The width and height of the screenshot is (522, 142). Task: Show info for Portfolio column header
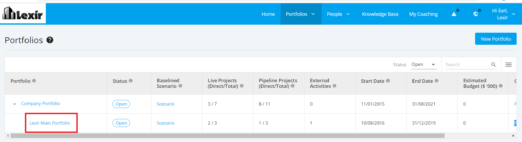[34, 81]
